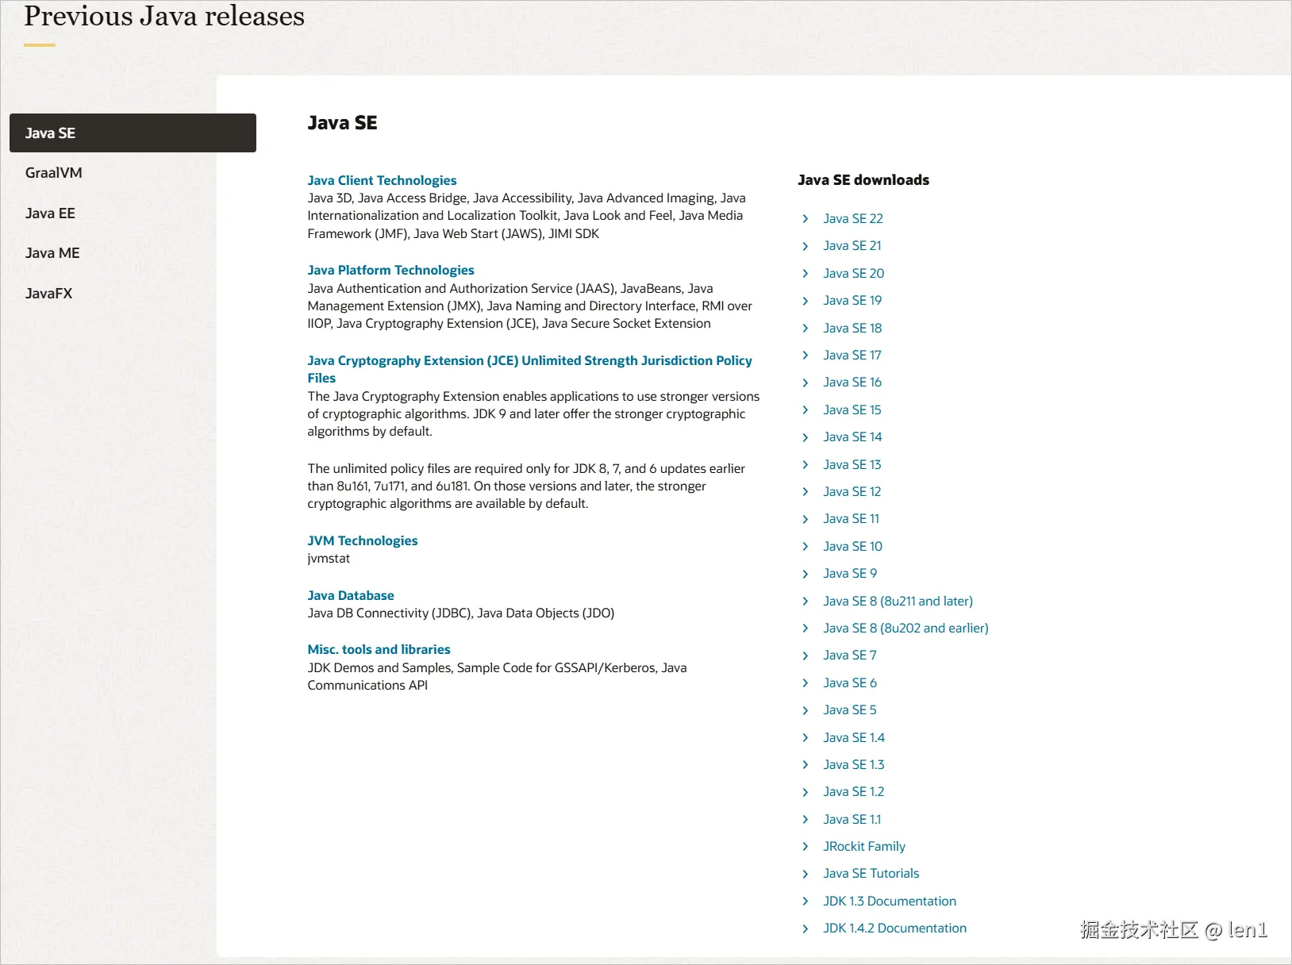Visit the JRockit Family link

click(x=863, y=846)
